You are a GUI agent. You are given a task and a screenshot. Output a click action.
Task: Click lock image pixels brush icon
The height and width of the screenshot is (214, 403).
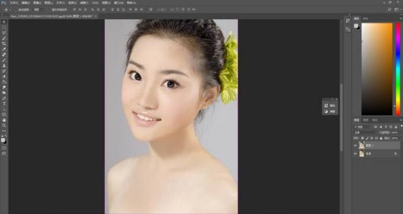point(367,138)
